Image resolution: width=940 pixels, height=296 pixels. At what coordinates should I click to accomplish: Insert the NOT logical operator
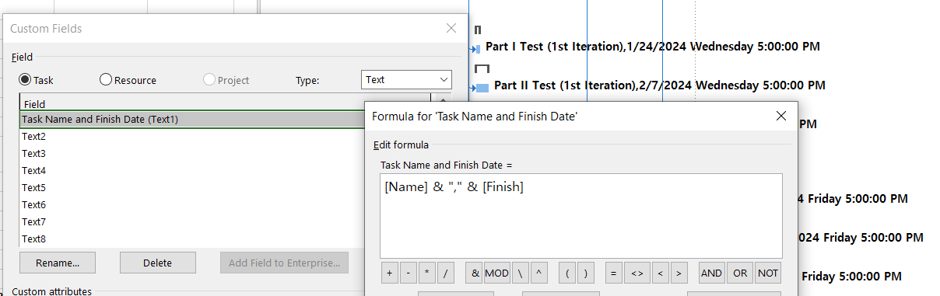click(768, 273)
